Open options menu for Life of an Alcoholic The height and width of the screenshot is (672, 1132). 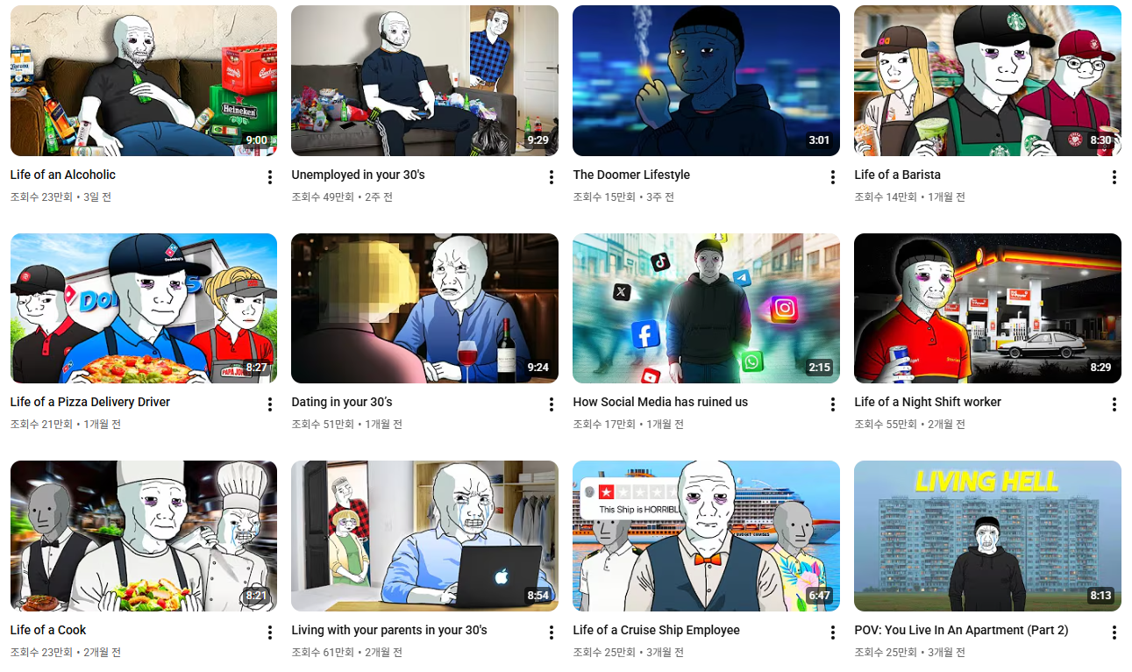270,177
